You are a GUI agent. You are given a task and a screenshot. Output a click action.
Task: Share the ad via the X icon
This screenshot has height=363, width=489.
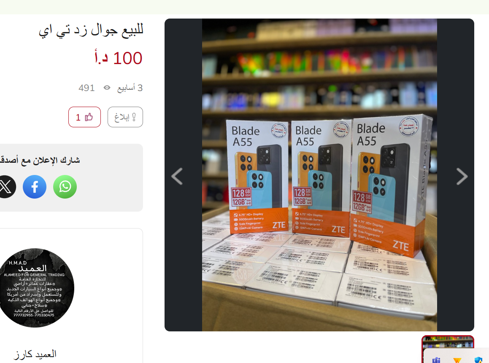click(5, 187)
